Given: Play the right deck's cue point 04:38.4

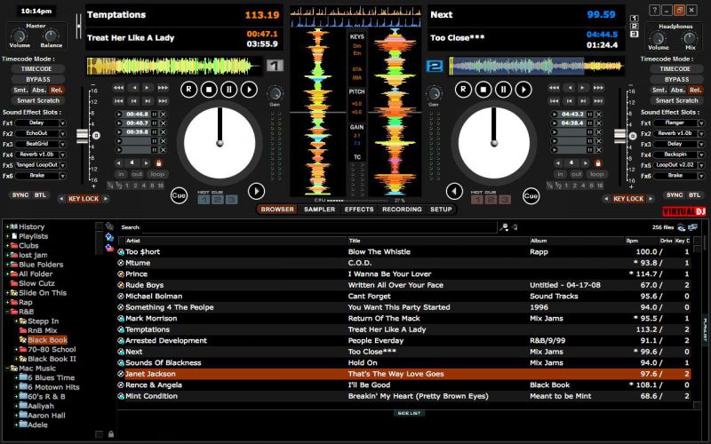Looking at the screenshot, I should (x=554, y=123).
